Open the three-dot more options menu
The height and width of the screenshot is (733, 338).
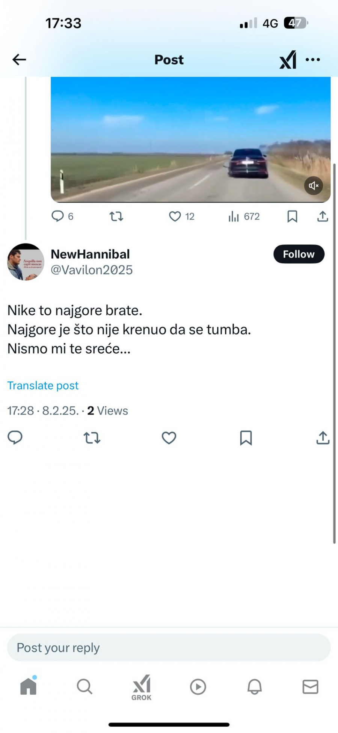pyautogui.click(x=313, y=59)
